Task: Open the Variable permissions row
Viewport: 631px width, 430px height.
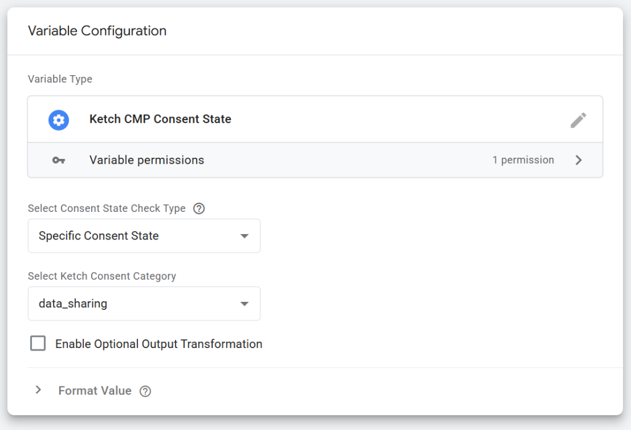Action: [315, 160]
